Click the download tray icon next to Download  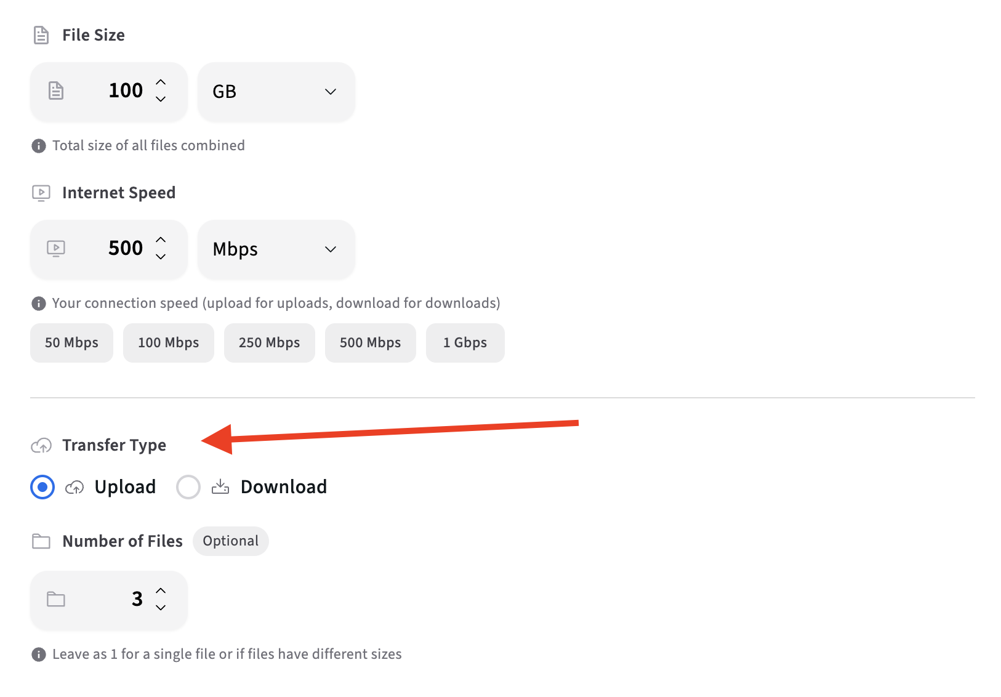(x=220, y=486)
